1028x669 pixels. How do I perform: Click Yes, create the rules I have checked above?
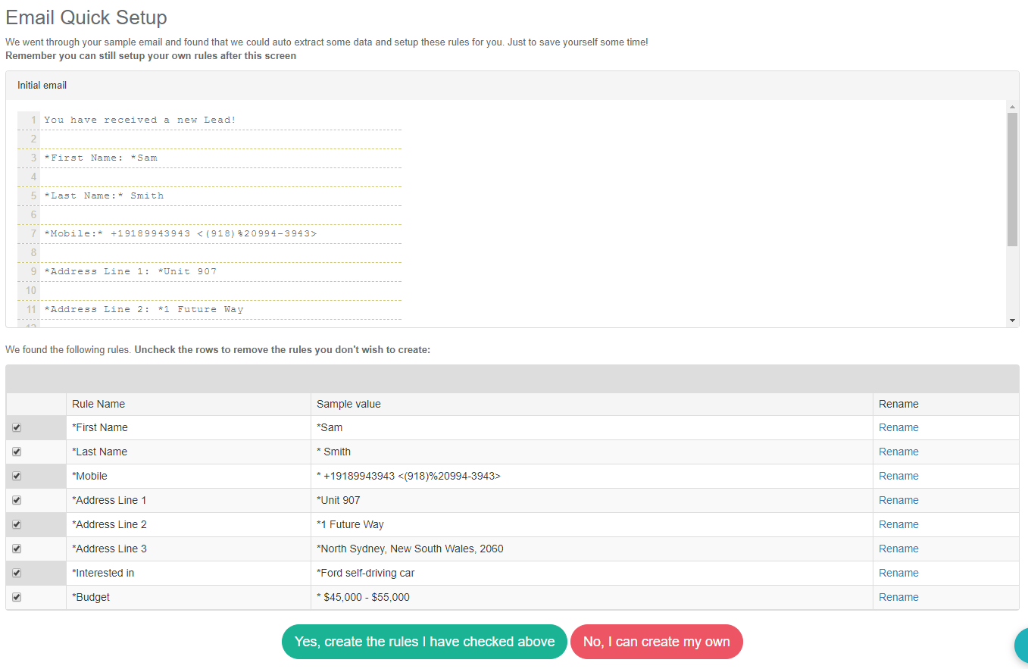[x=424, y=641]
